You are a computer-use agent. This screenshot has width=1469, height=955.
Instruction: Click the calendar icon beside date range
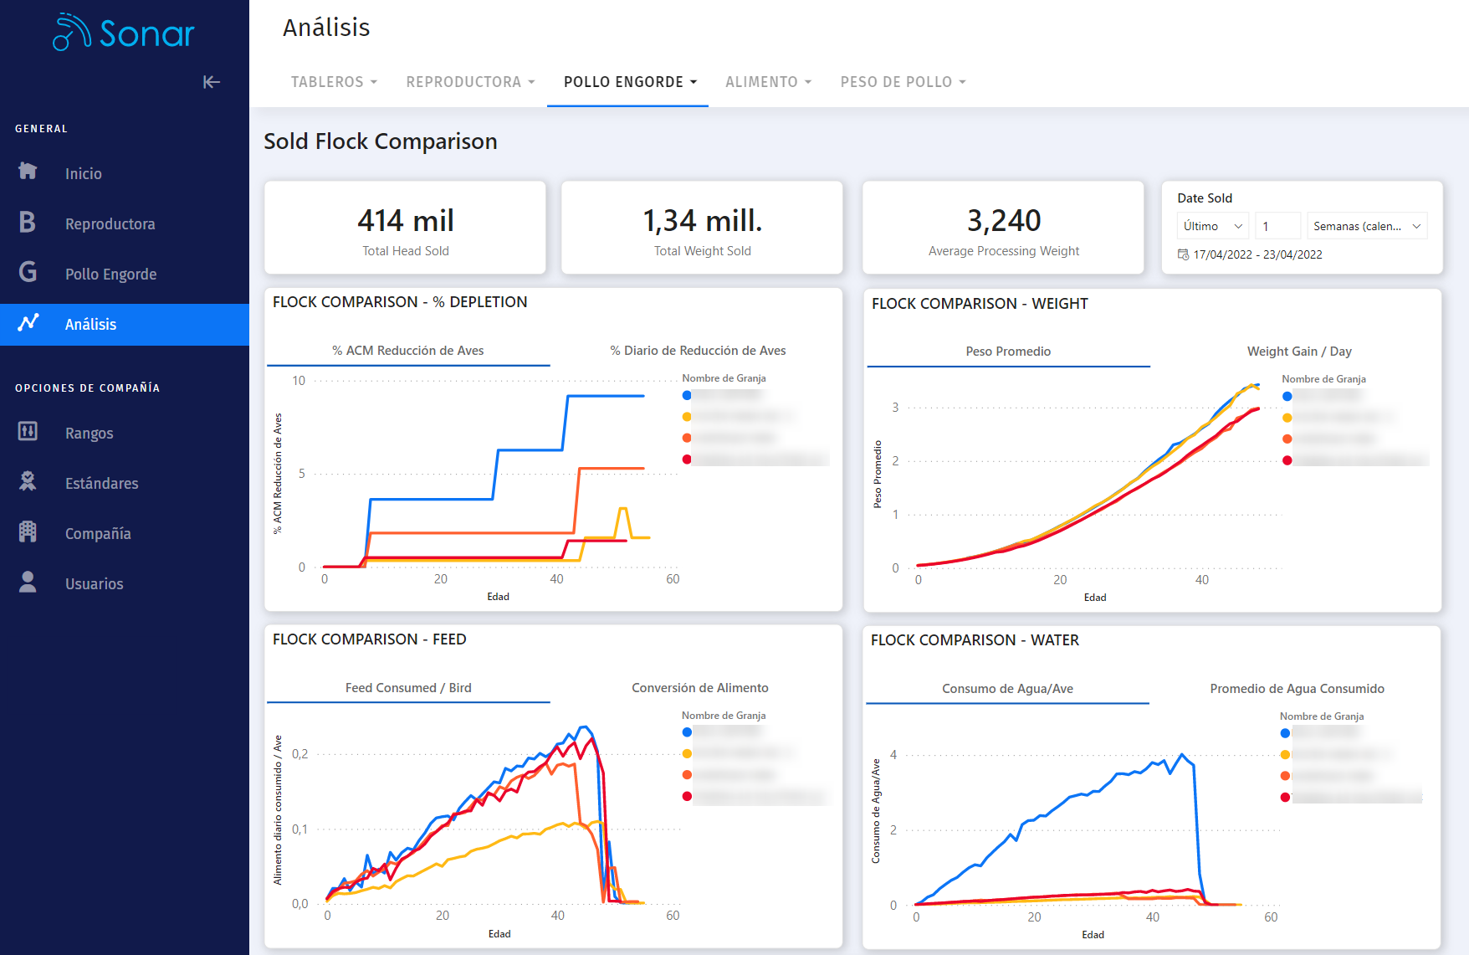[1183, 254]
